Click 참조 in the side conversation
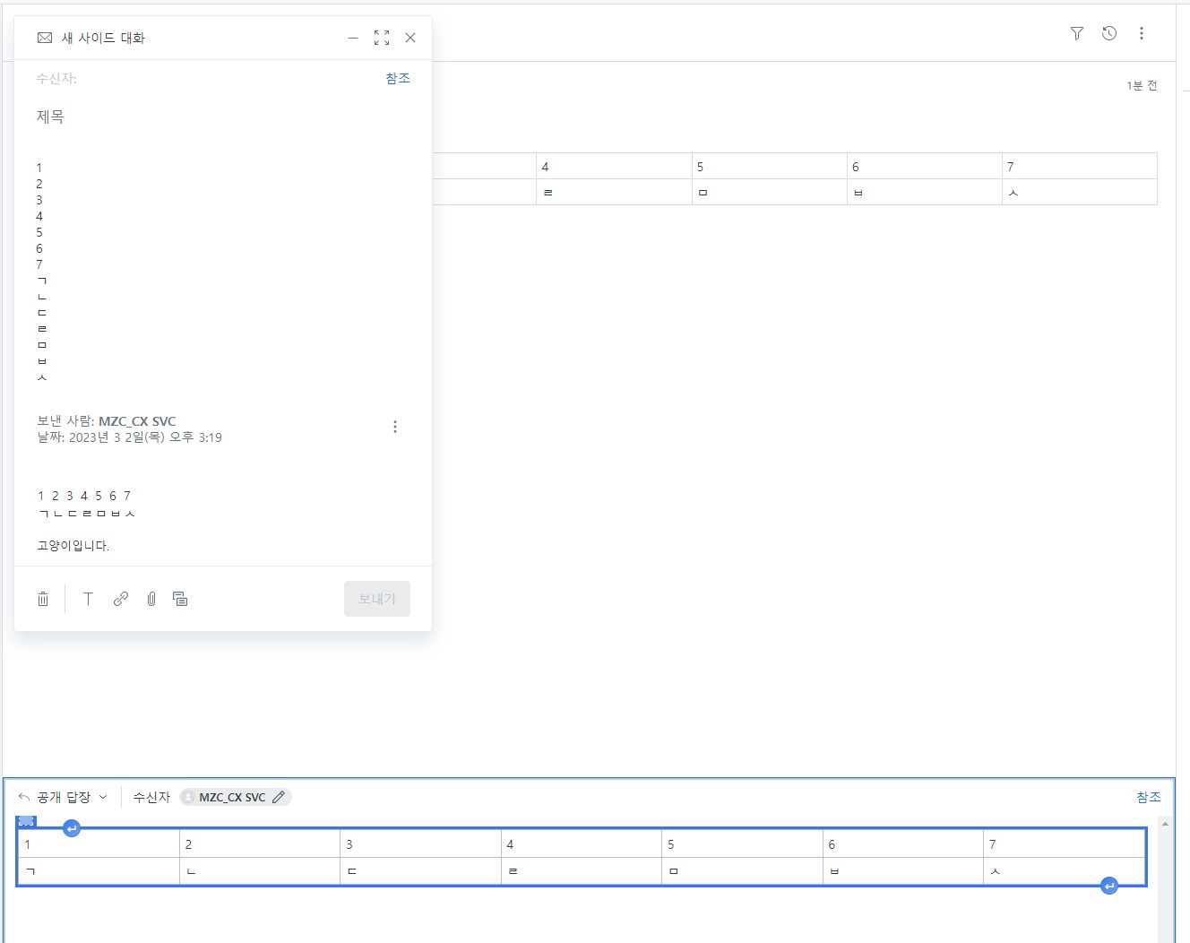The width and height of the screenshot is (1190, 943). pyautogui.click(x=398, y=79)
